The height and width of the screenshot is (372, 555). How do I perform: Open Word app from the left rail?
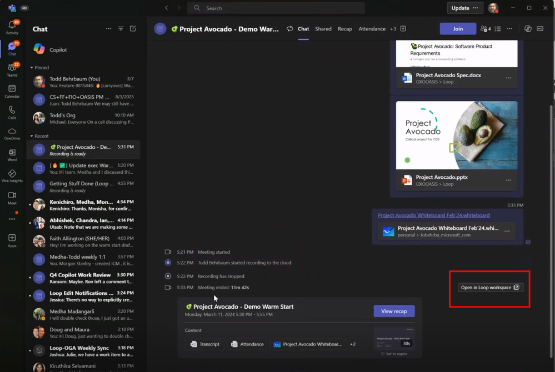pyautogui.click(x=12, y=155)
